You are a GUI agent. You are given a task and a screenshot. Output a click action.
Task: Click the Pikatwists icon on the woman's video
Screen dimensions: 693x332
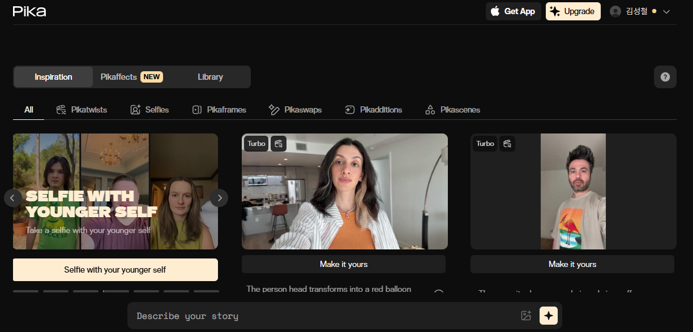pos(279,144)
